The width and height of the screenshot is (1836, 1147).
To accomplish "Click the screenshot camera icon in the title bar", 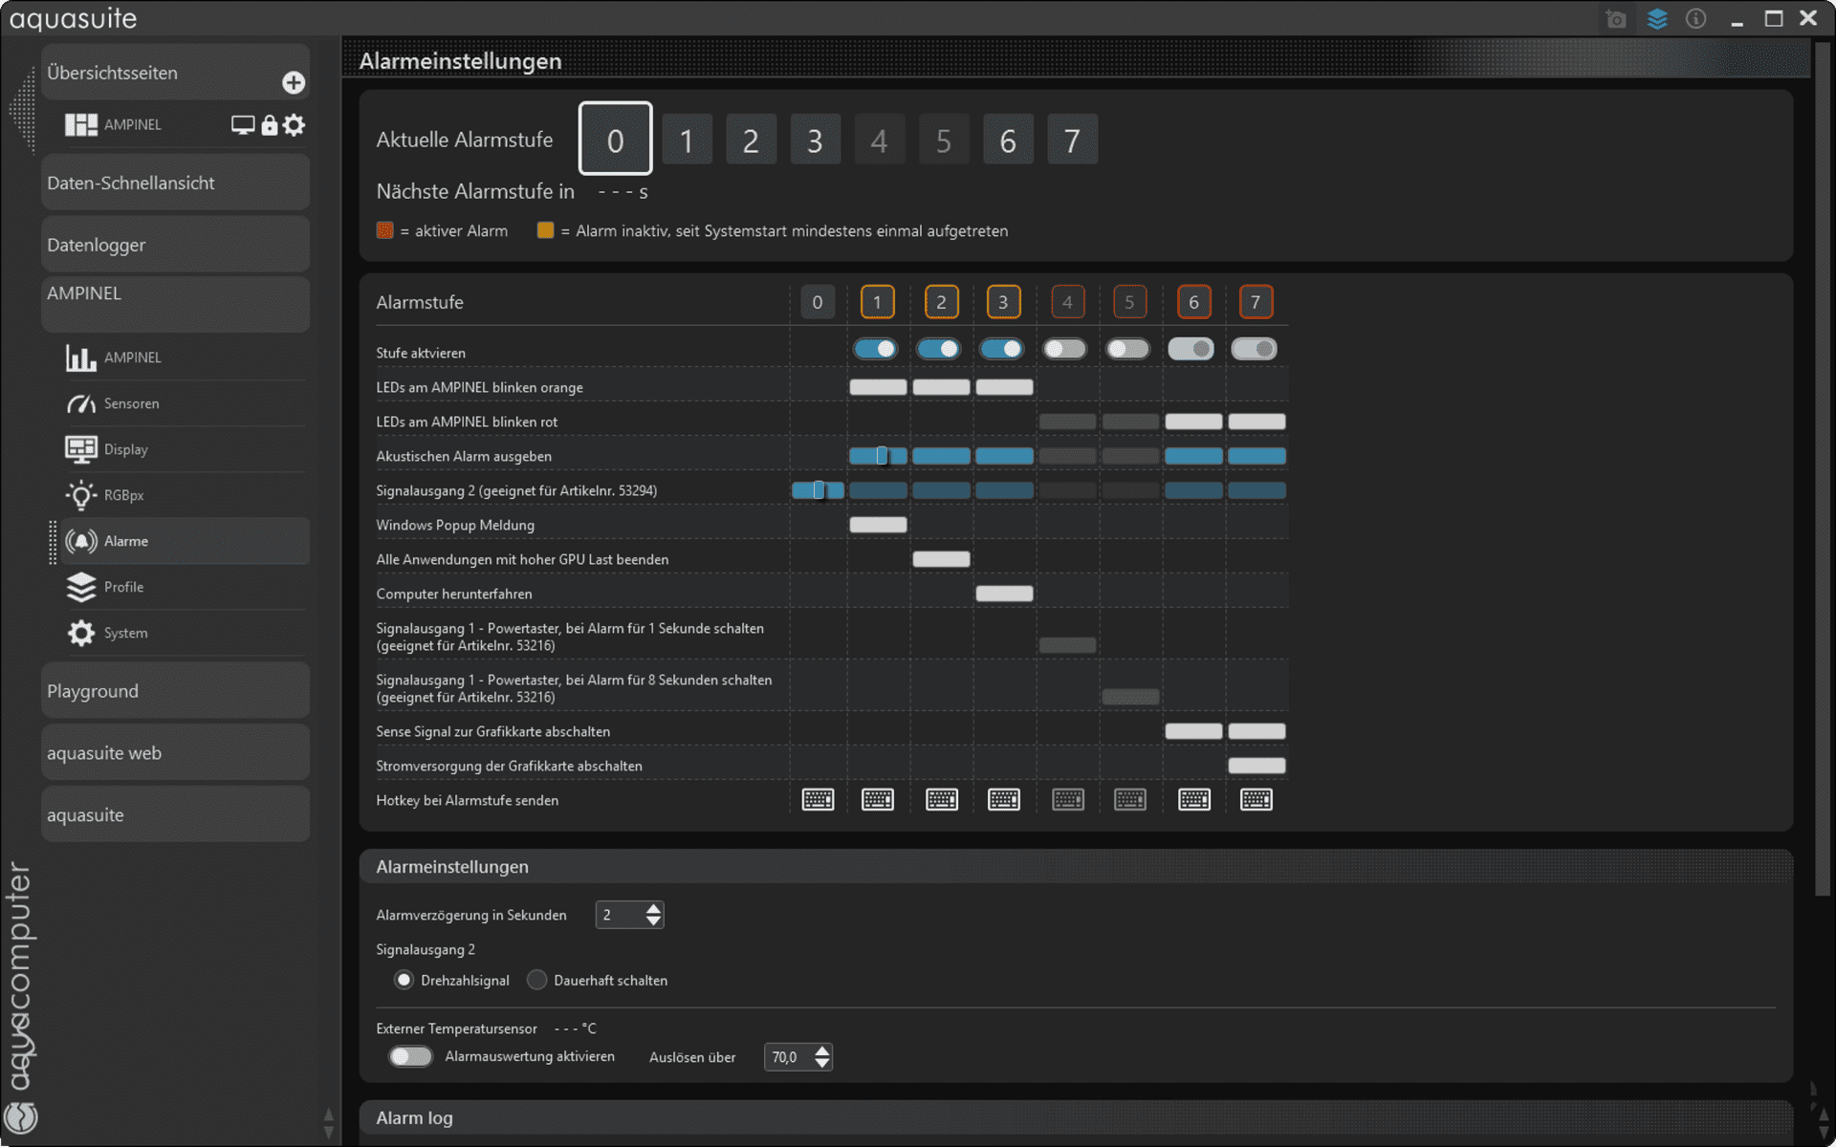I will click(x=1616, y=19).
